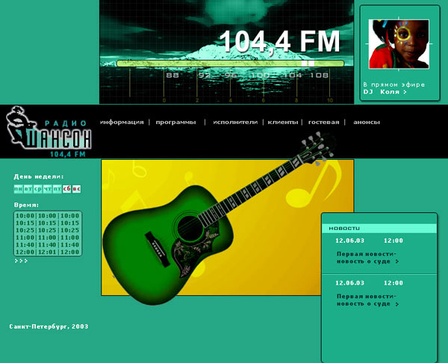
Task: Open the гостевая guestbook page
Action: [323, 122]
